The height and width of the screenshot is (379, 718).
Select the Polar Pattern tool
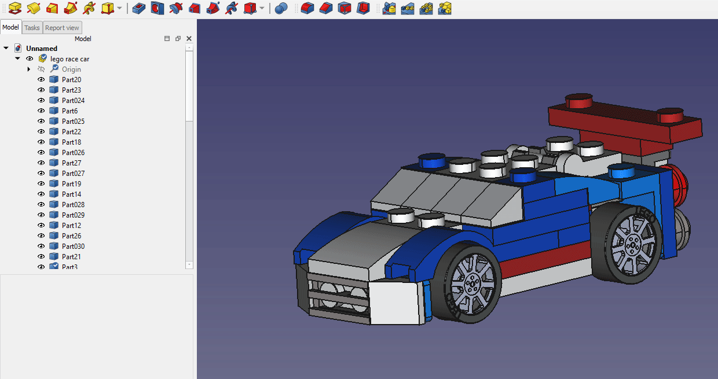(x=426, y=8)
